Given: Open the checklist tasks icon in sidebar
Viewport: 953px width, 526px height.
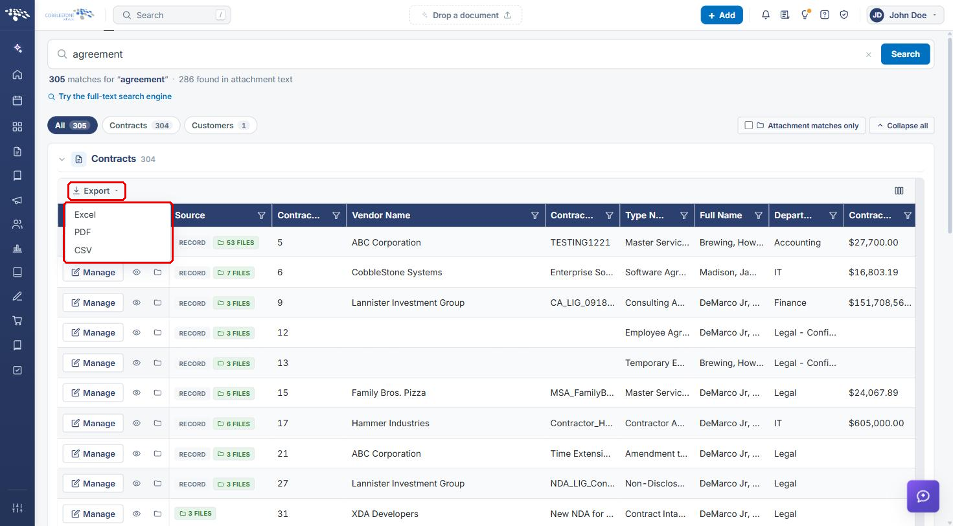Looking at the screenshot, I should coord(17,370).
